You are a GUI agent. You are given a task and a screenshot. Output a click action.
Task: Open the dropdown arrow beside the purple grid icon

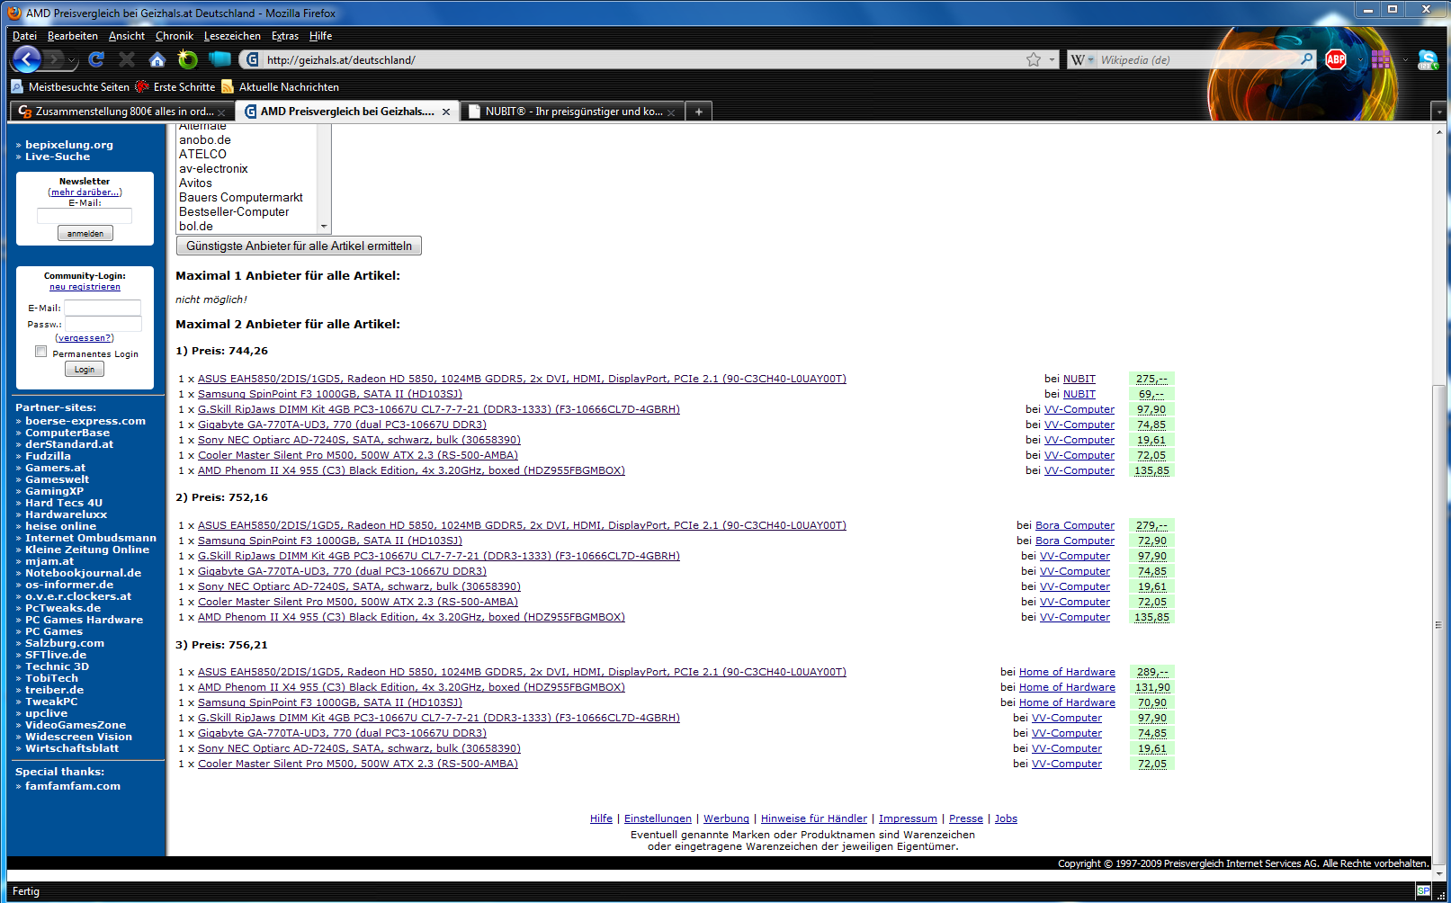(x=1405, y=60)
